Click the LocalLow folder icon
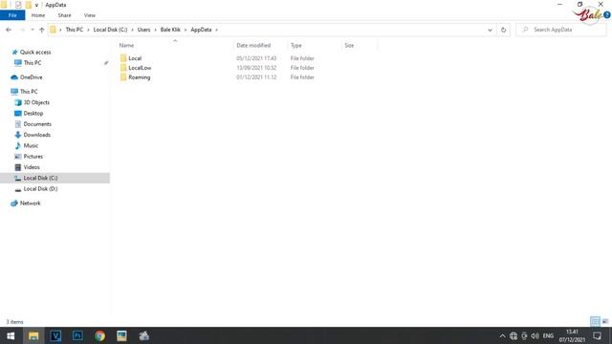Image resolution: width=612 pixels, height=344 pixels. (x=123, y=68)
